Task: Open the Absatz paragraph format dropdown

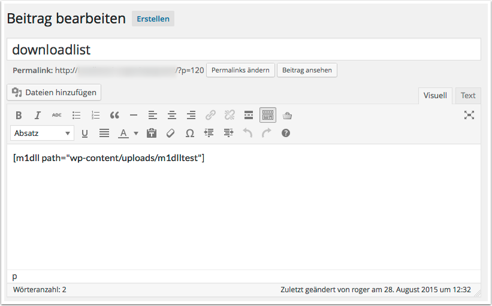Action: point(42,134)
